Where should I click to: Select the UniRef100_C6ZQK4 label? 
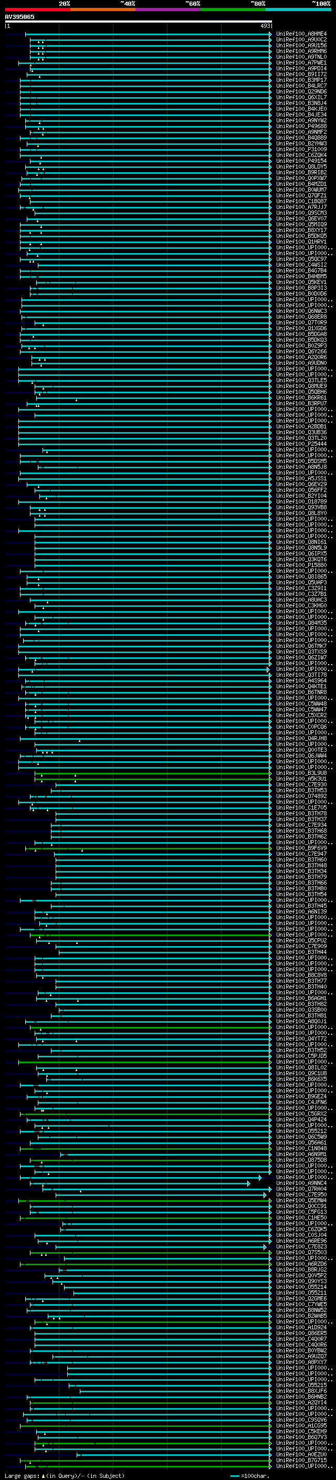click(301, 155)
